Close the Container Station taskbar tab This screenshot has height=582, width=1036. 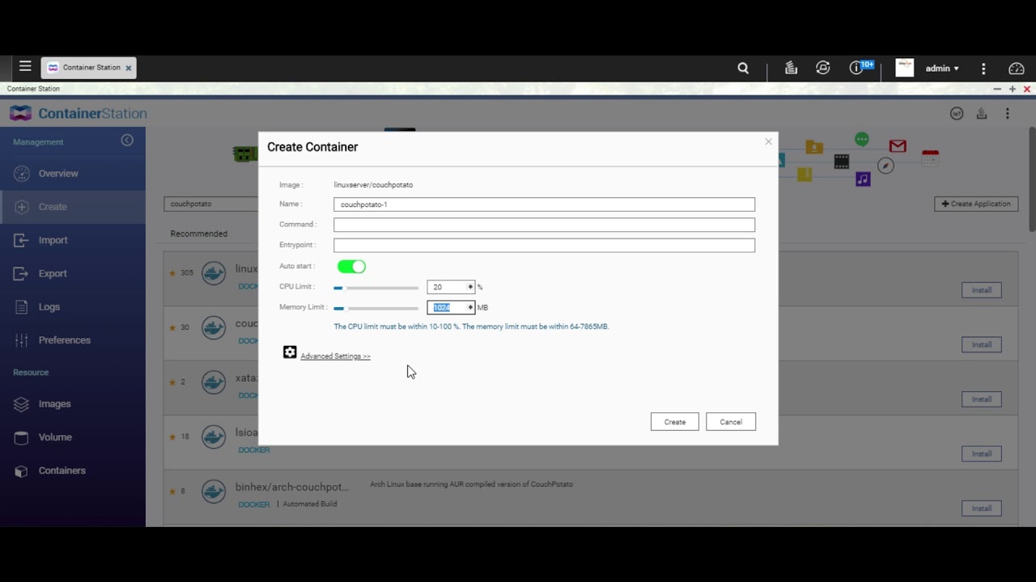[128, 69]
